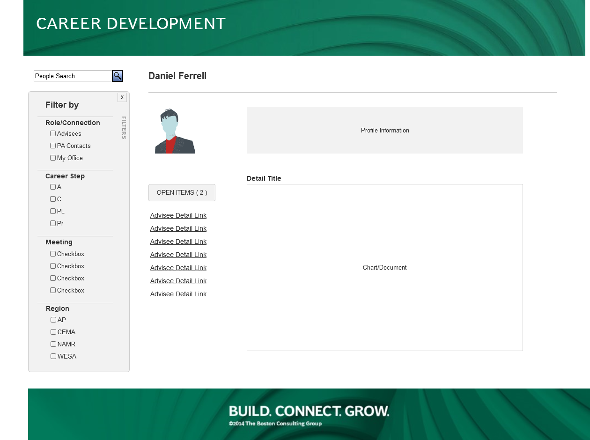Image resolution: width=590 pixels, height=440 pixels.
Task: Open the first Advisee Detail Link
Action: (178, 215)
